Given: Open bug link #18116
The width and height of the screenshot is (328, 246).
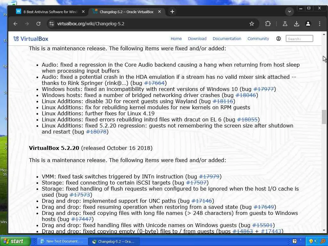Looking at the screenshot, I should (223, 101).
